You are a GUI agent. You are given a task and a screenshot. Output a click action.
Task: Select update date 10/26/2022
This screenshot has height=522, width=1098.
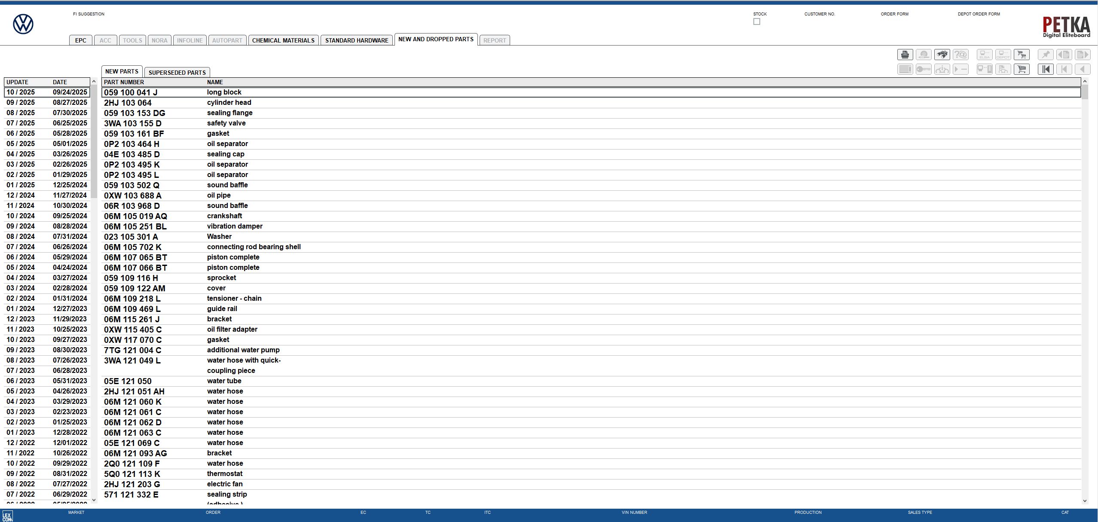point(70,453)
